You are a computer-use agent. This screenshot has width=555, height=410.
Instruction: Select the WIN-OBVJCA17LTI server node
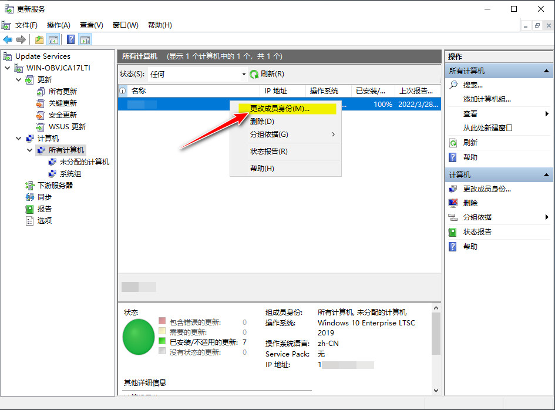[x=58, y=68]
